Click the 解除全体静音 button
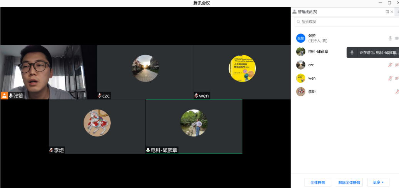The image size is (399, 188). tap(349, 182)
